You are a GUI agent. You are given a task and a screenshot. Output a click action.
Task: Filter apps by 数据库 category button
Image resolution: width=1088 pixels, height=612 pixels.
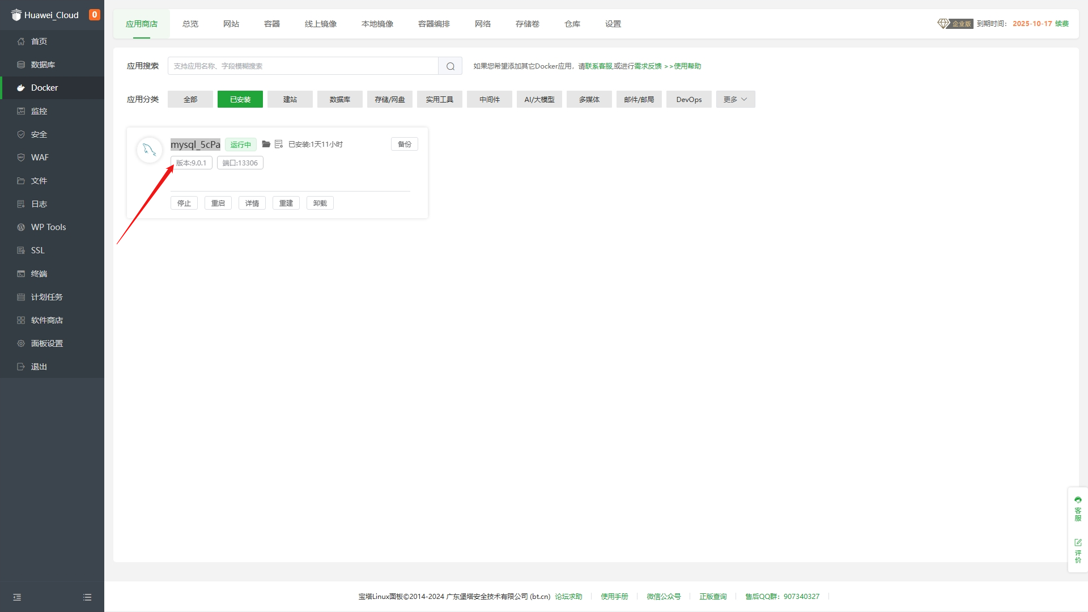coord(340,99)
